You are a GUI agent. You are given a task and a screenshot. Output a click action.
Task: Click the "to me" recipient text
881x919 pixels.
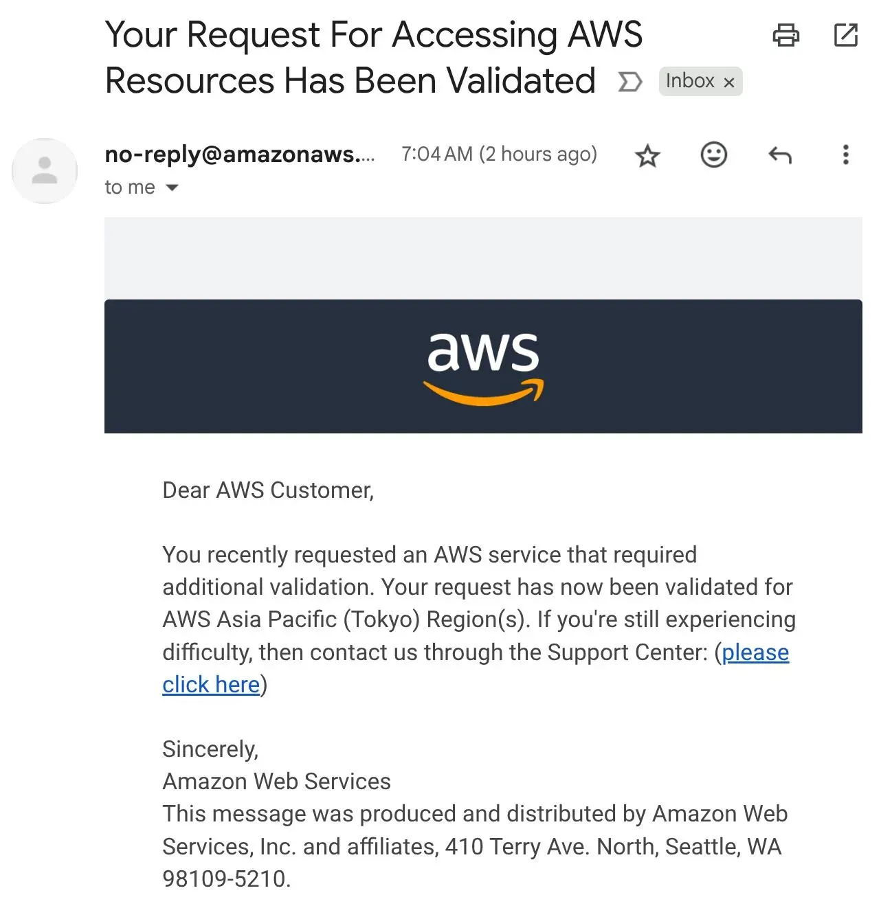point(130,188)
